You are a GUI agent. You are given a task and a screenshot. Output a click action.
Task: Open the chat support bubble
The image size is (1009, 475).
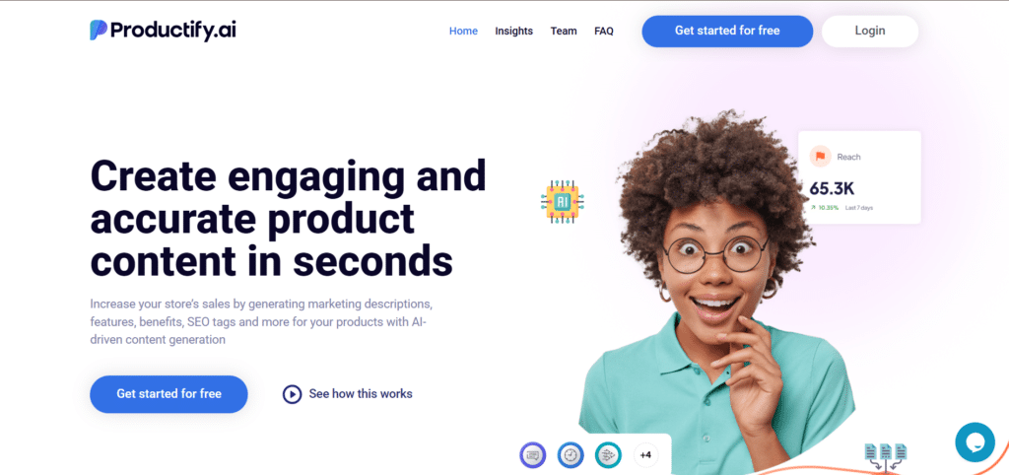[x=975, y=442]
